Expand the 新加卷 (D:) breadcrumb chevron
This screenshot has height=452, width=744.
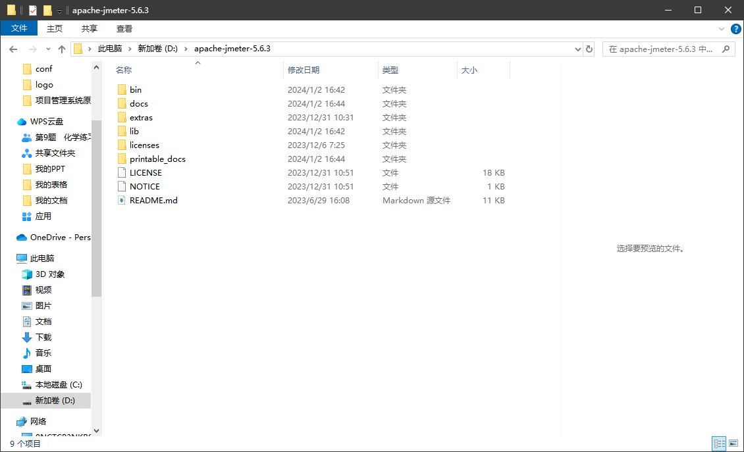pos(186,49)
